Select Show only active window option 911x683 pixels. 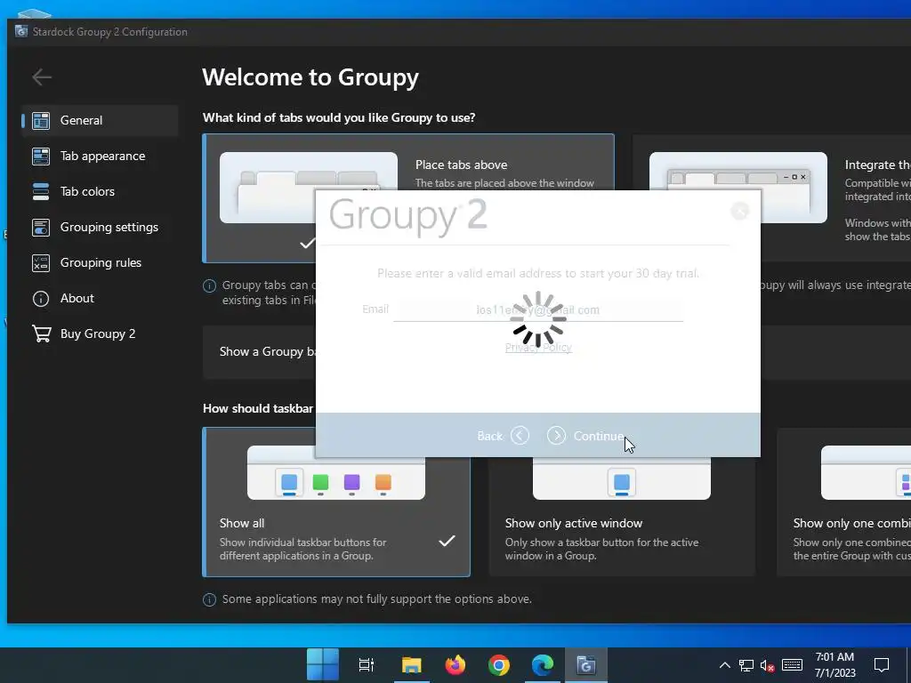pos(622,517)
